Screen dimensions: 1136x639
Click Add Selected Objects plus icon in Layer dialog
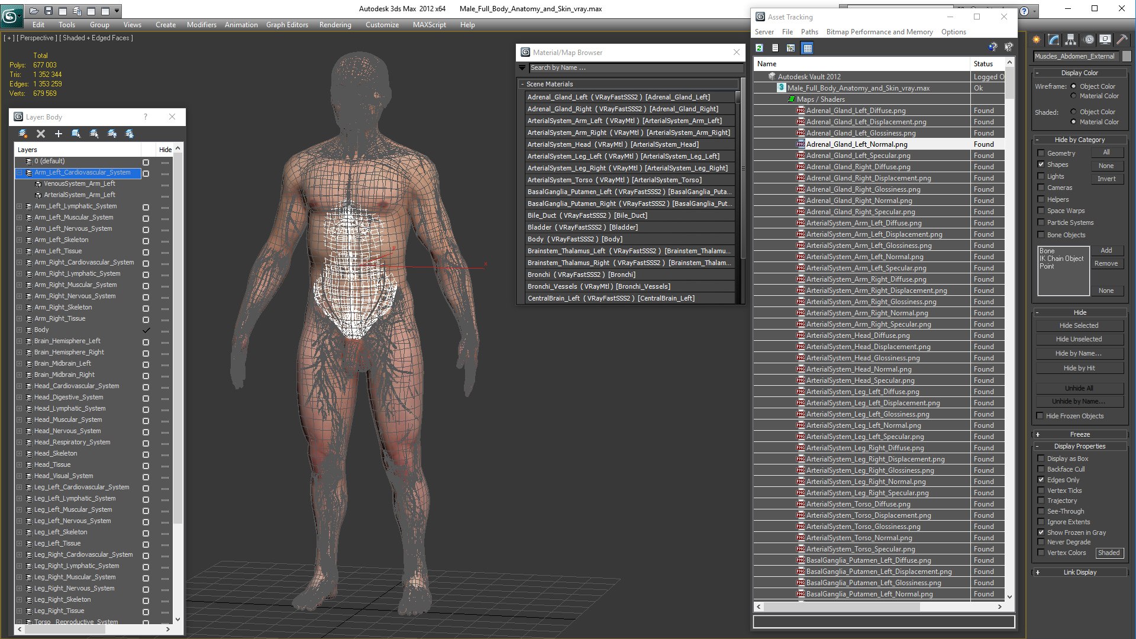click(59, 134)
